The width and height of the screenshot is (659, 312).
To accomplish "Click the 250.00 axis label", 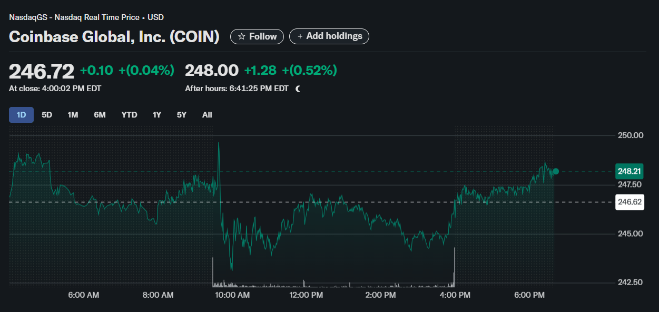I will point(631,135).
